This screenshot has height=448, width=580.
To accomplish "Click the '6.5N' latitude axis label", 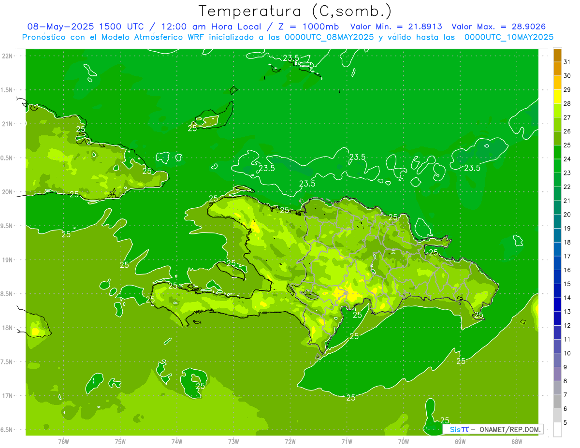I will tap(7, 430).
